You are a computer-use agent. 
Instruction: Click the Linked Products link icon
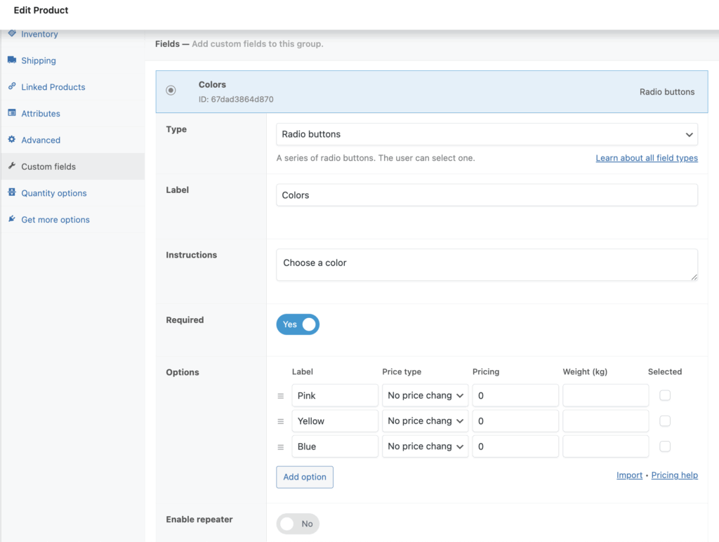(12, 87)
